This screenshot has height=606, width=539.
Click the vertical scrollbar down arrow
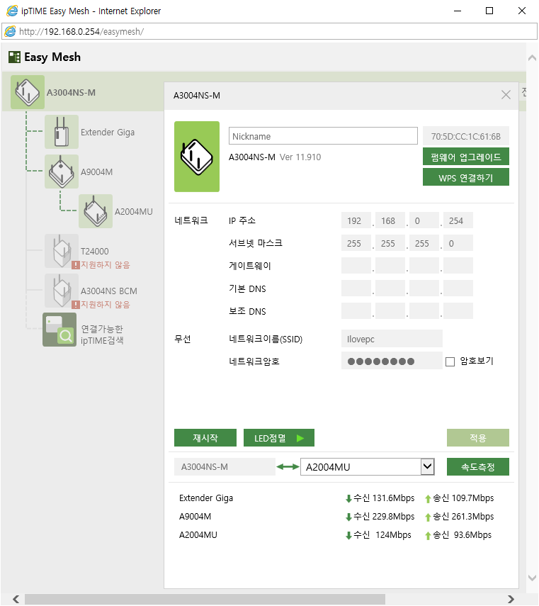tap(532, 578)
